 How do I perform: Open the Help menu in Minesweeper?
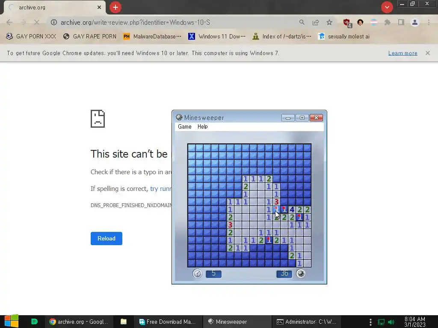pos(202,126)
